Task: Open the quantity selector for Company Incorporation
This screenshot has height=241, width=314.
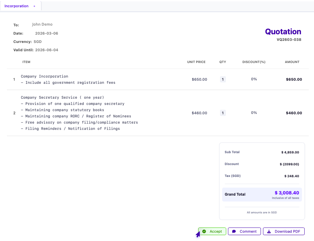Action: 222,79
